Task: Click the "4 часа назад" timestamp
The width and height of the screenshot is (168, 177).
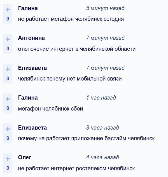Action: (102, 157)
